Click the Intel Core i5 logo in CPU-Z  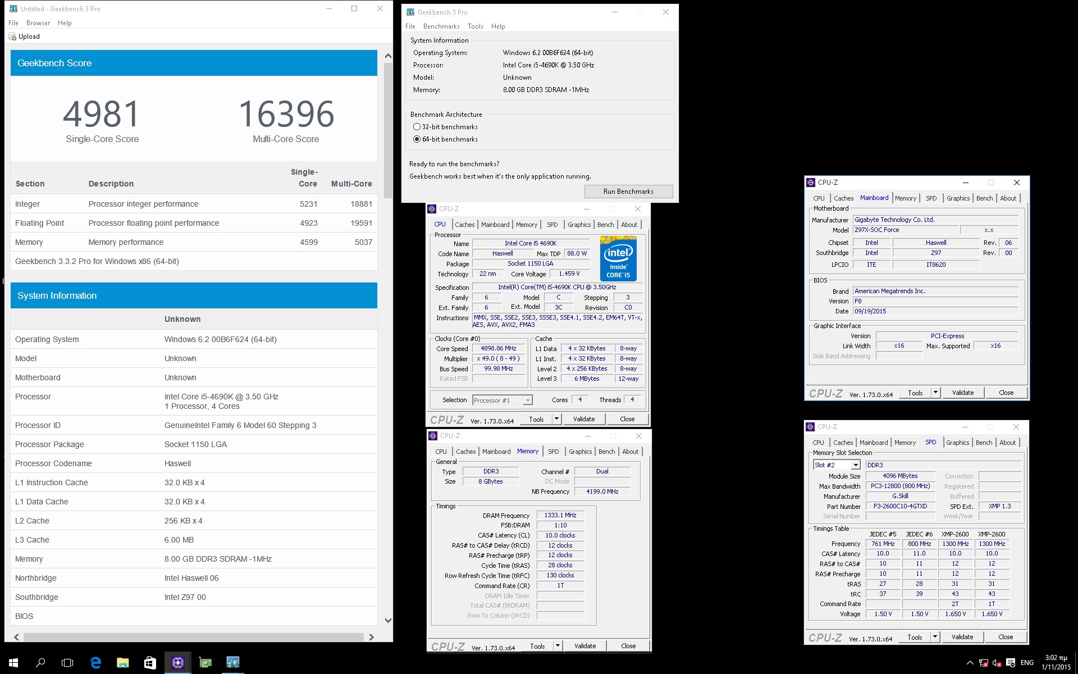[x=618, y=259]
